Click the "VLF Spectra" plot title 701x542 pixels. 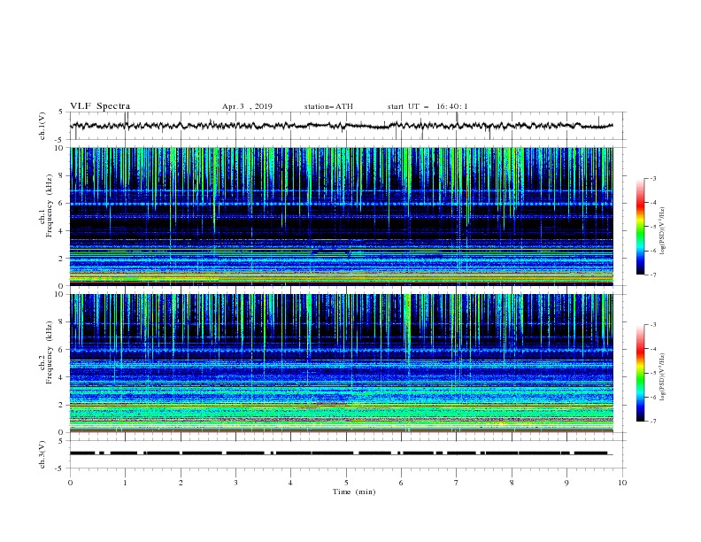coord(100,106)
